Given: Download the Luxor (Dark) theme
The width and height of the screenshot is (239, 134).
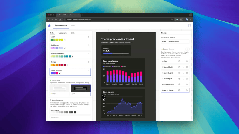Looking at the screenshot, I should pos(183,67).
